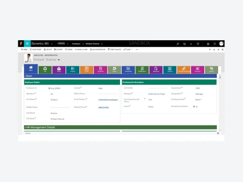This screenshot has width=243, height=182.
Task: Click the First Name field value
Action: point(54,99)
